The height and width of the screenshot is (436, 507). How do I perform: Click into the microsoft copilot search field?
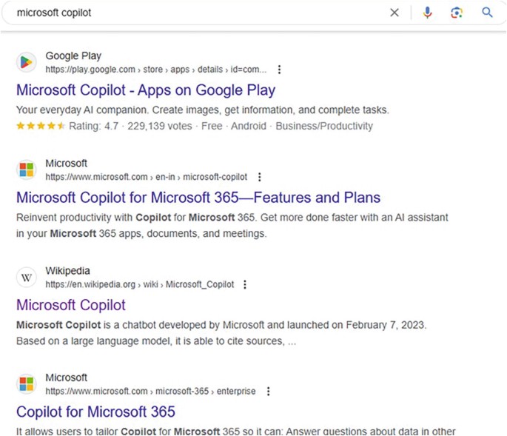pyautogui.click(x=185, y=13)
